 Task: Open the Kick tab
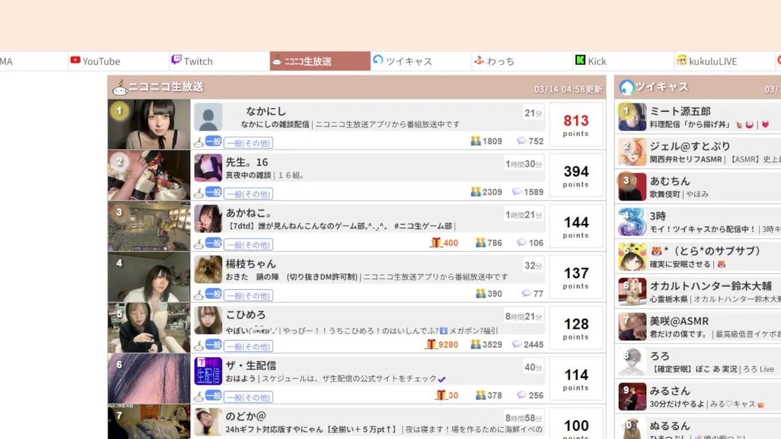[623, 61]
